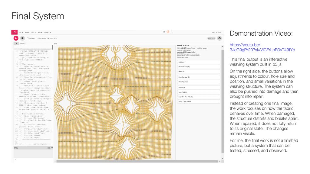The height and width of the screenshot is (174, 310).
Task: Expand the file sidebar chevron
Action: 15,43
